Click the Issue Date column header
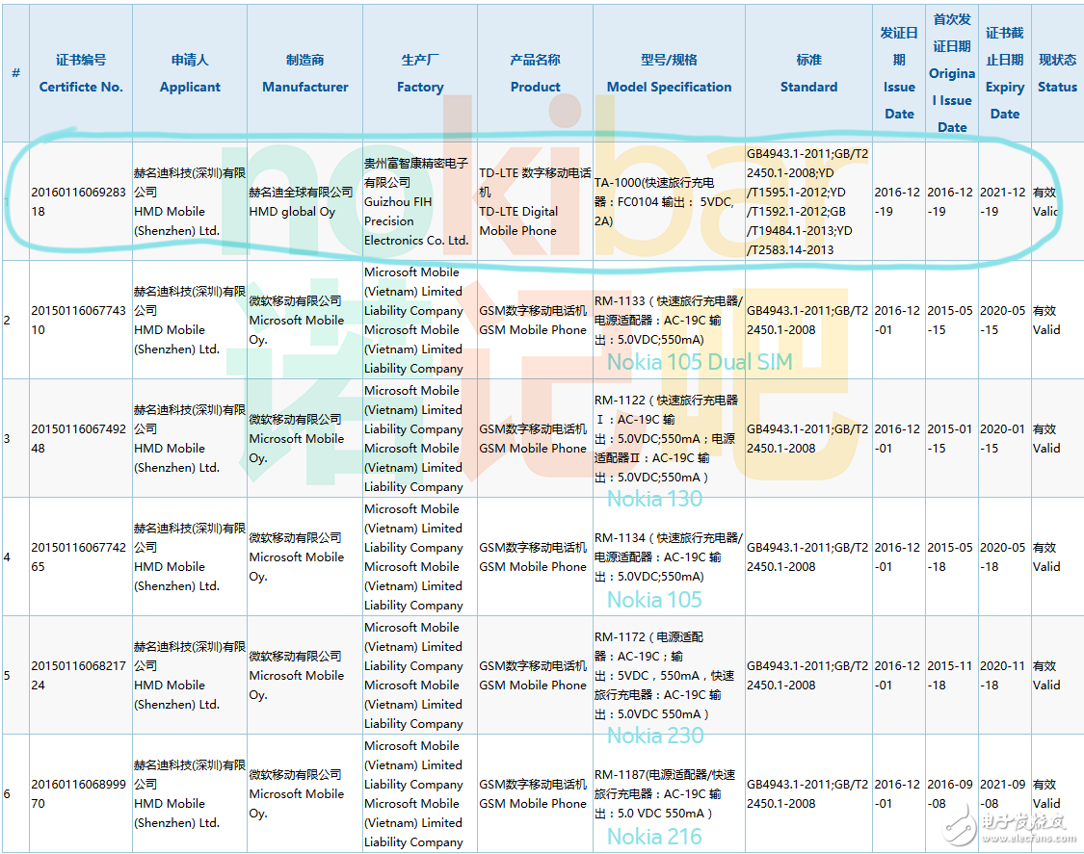1084x854 pixels. click(x=899, y=73)
